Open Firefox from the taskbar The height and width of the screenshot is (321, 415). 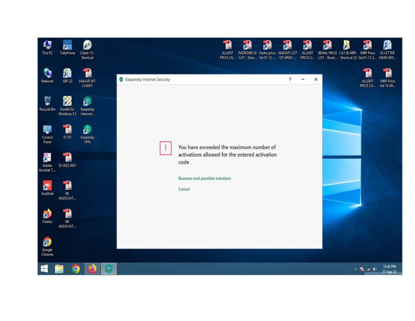(92, 269)
